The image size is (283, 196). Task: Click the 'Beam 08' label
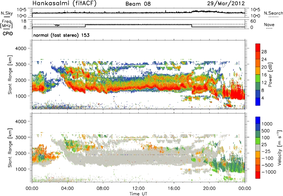click(138, 4)
